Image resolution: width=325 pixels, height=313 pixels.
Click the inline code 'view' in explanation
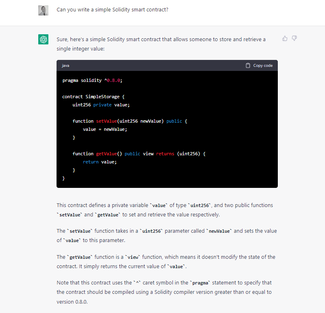[x=133, y=257]
